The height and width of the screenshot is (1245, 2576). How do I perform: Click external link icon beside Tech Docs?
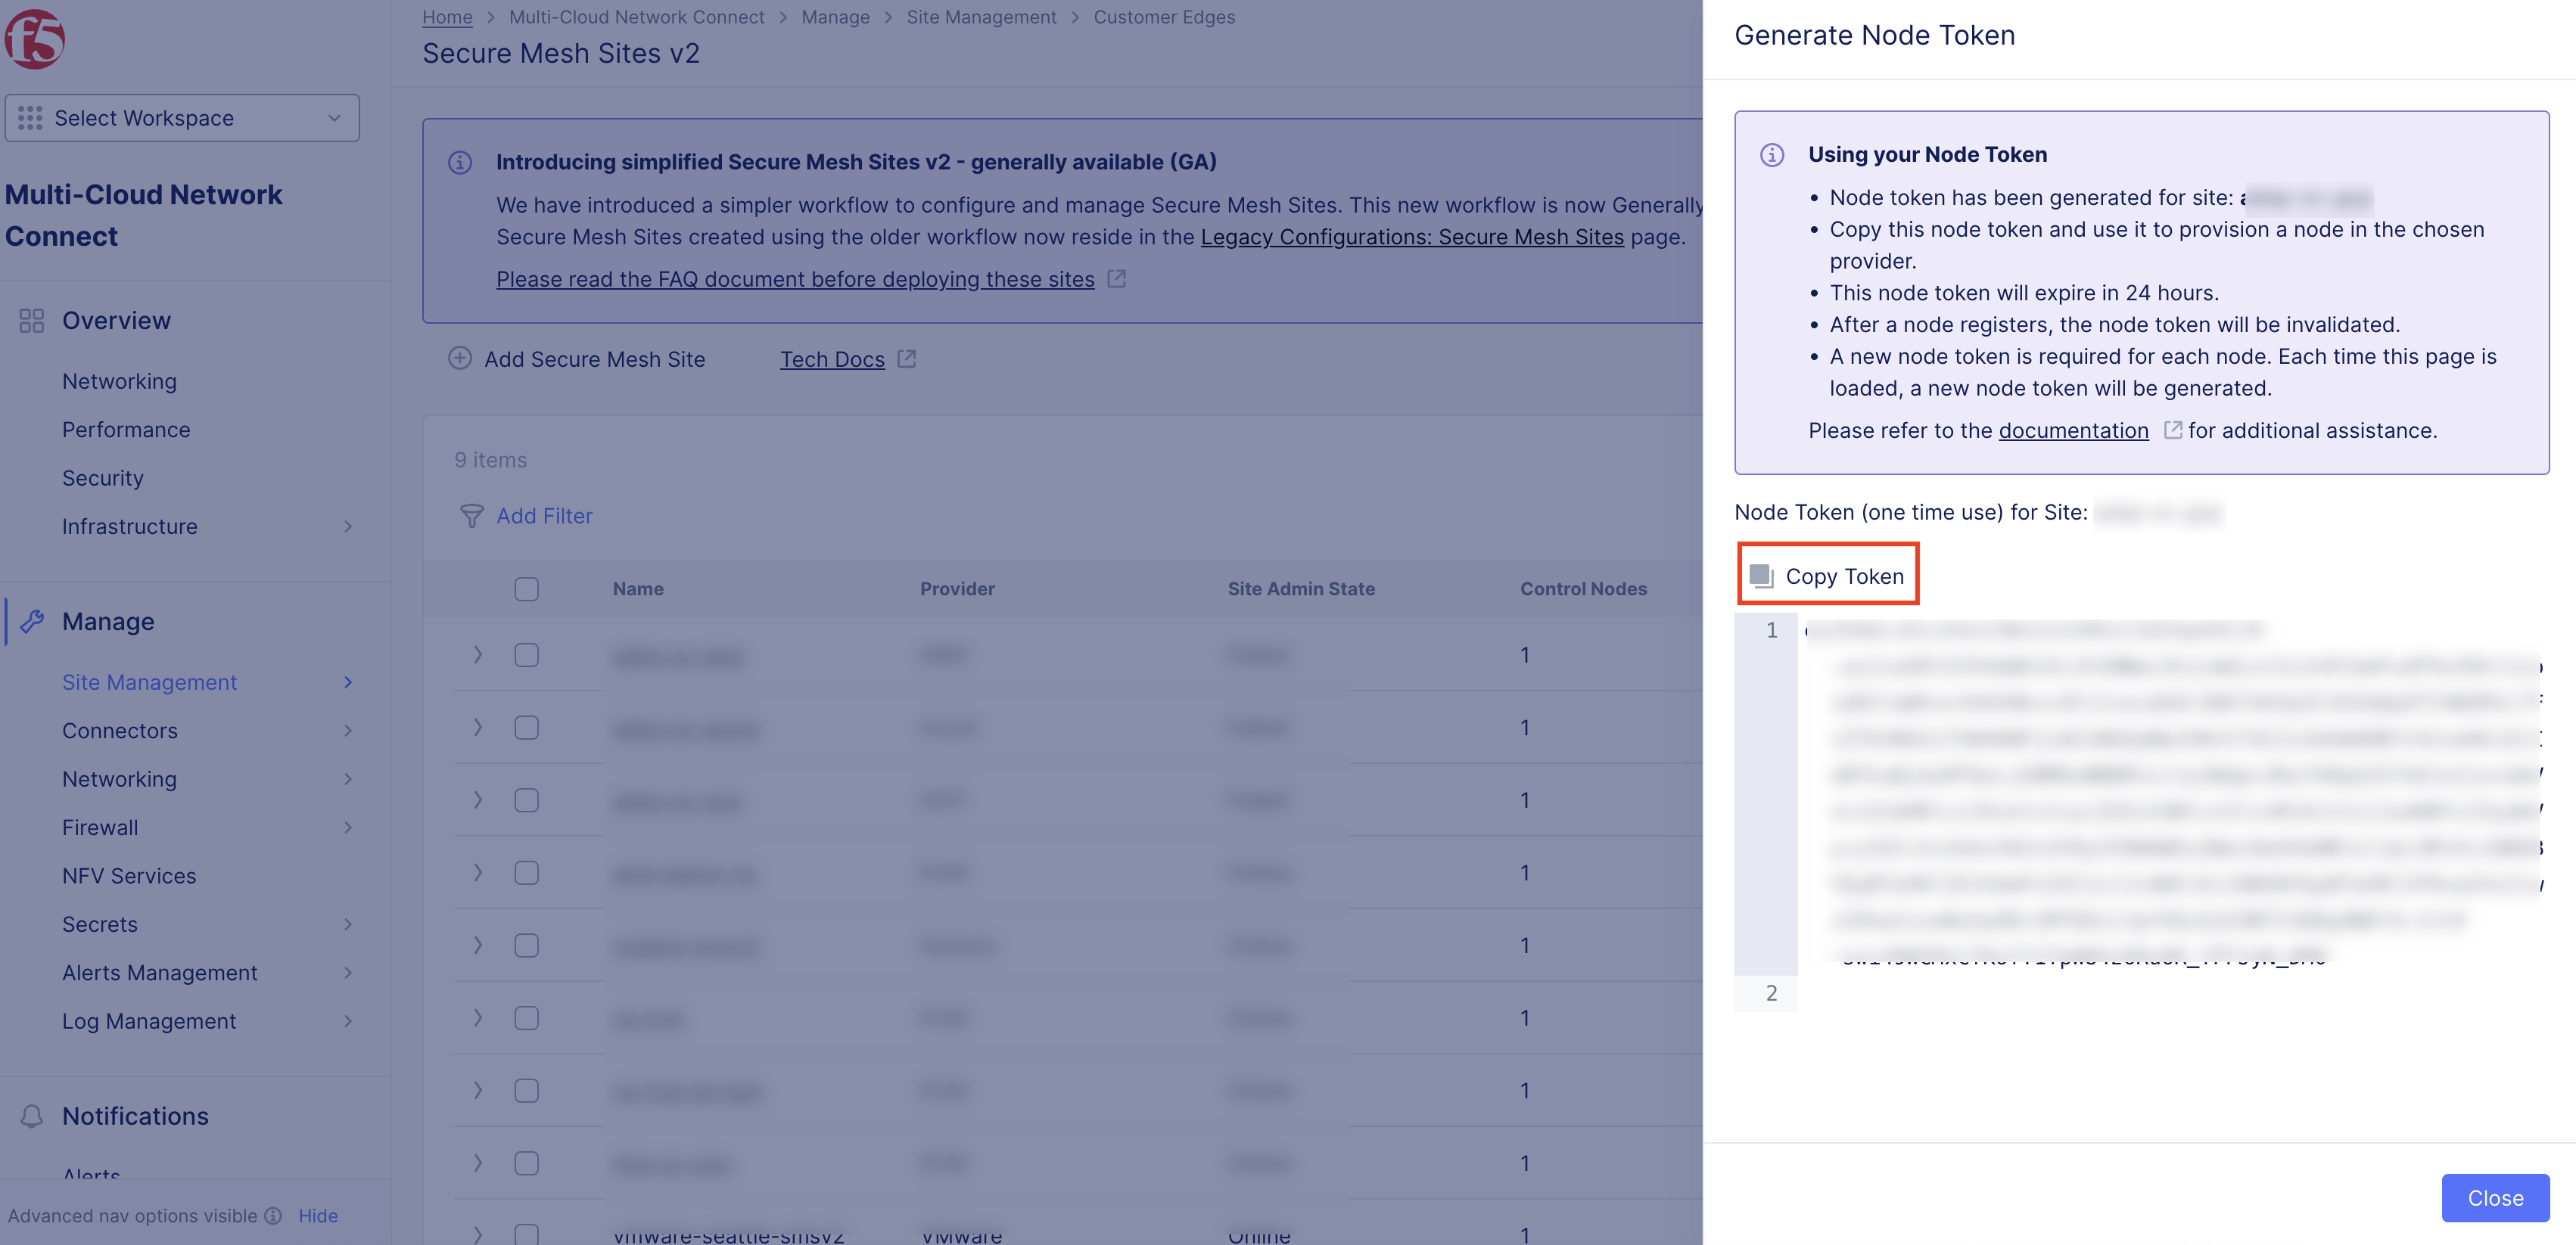click(907, 359)
